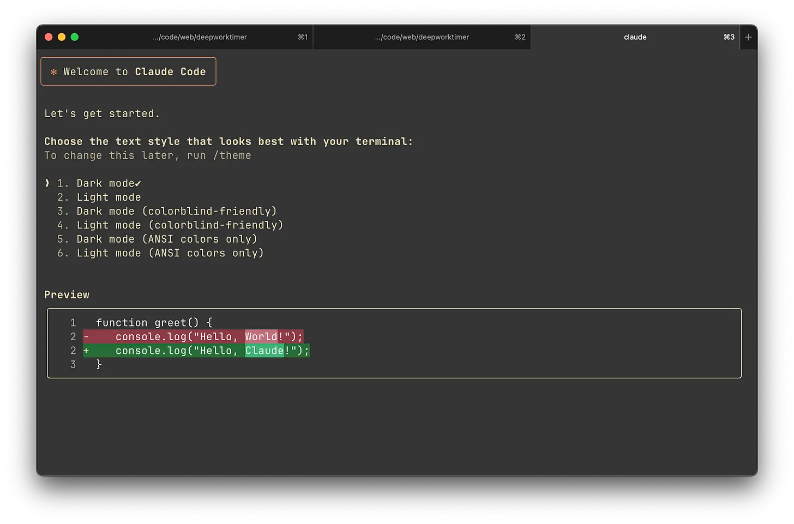Click the green added console.log line

pos(196,351)
